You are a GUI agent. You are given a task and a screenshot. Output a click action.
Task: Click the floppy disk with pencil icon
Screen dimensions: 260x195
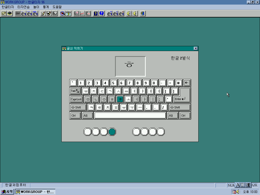[49, 13]
